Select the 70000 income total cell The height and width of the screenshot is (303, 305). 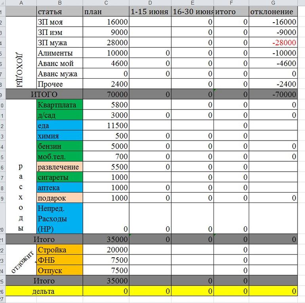[x=106, y=95]
